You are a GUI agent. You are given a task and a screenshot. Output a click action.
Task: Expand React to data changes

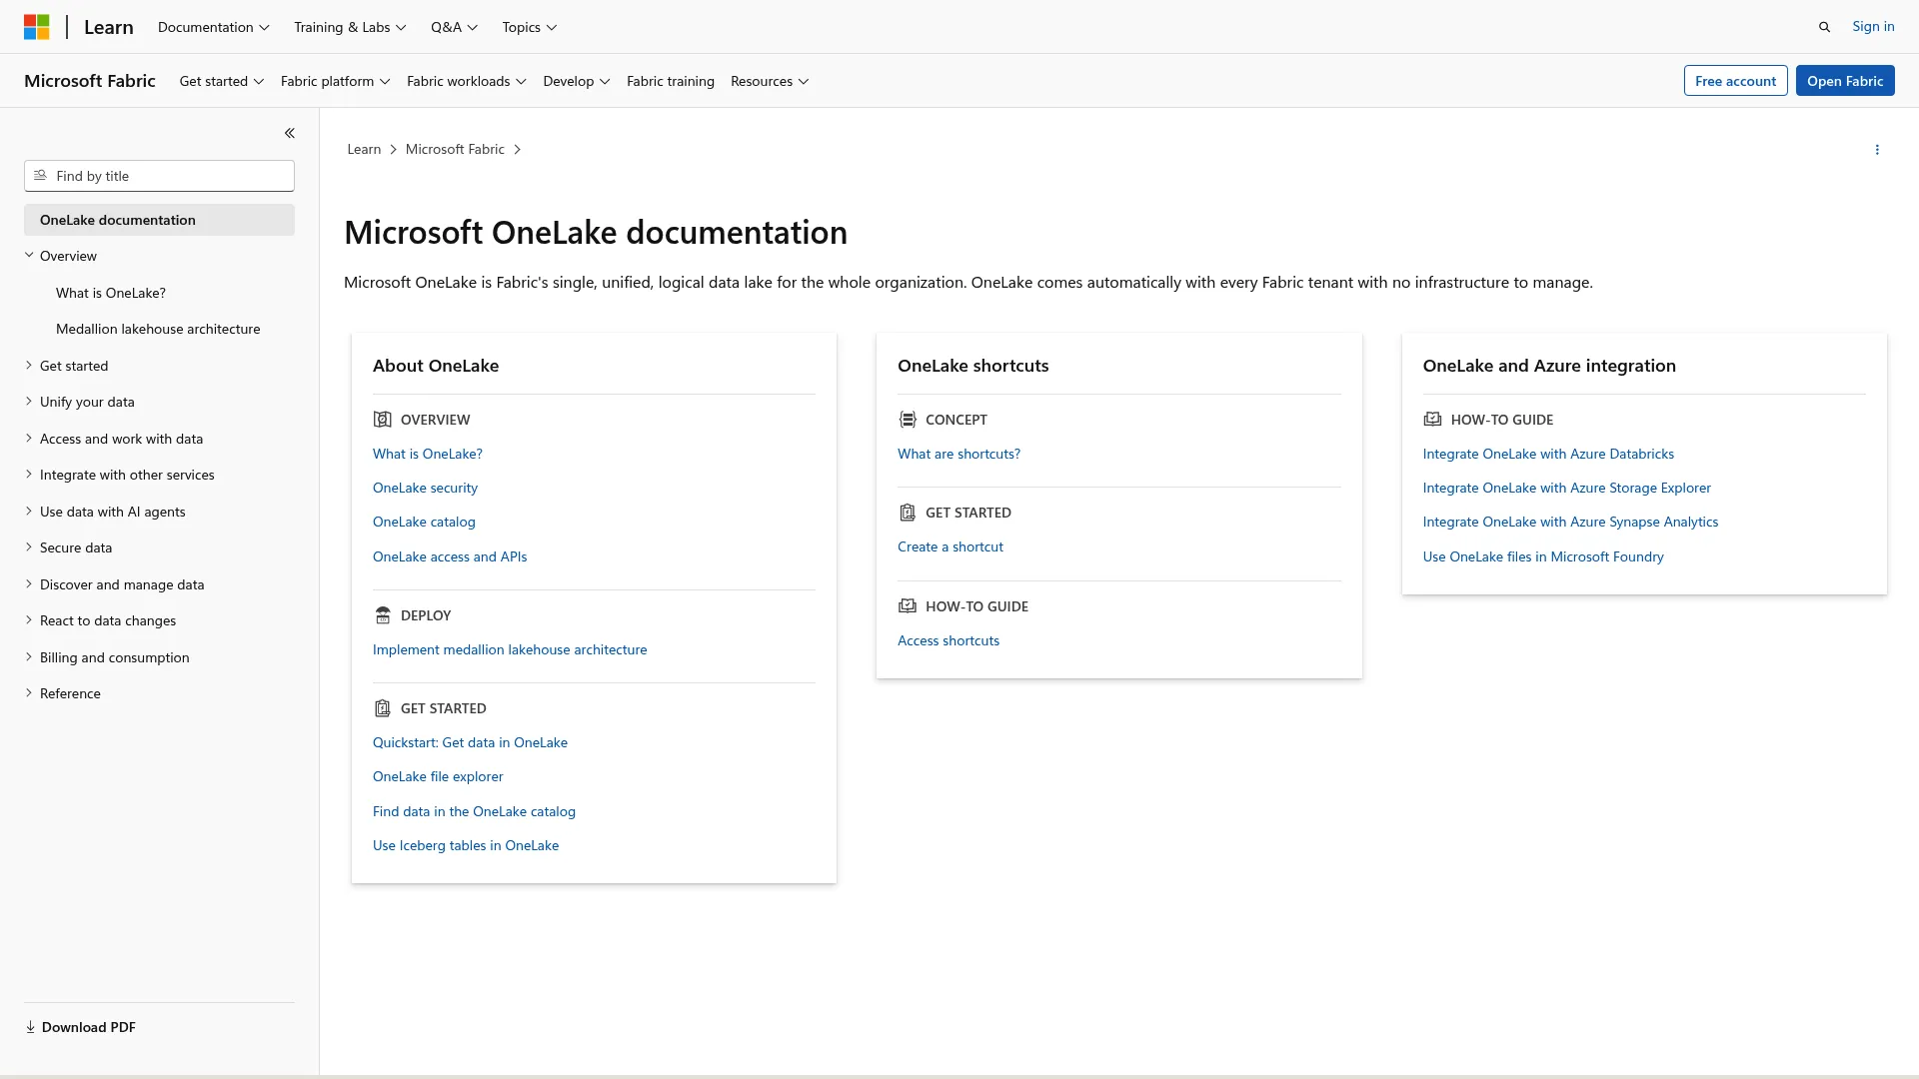[x=29, y=620]
